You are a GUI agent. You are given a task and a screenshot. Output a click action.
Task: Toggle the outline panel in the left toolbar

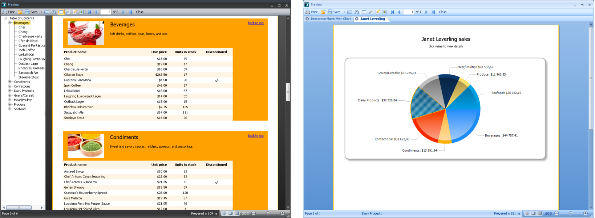coord(61,12)
